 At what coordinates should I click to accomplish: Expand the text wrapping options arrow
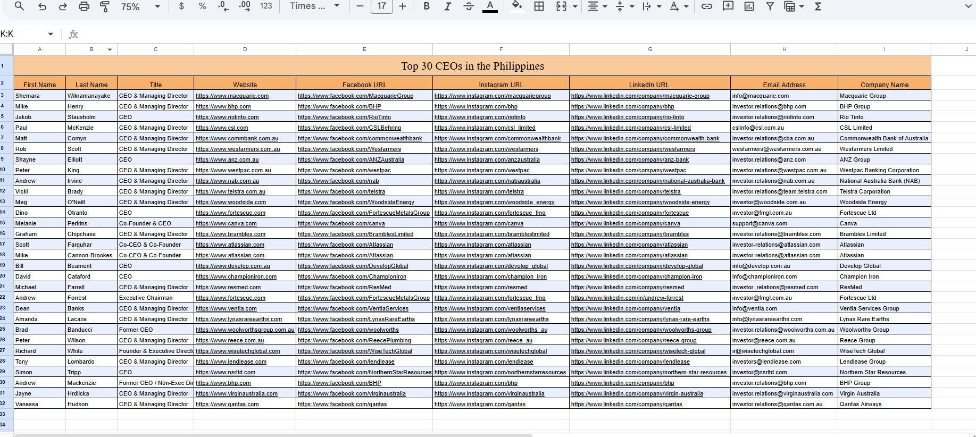659,6
